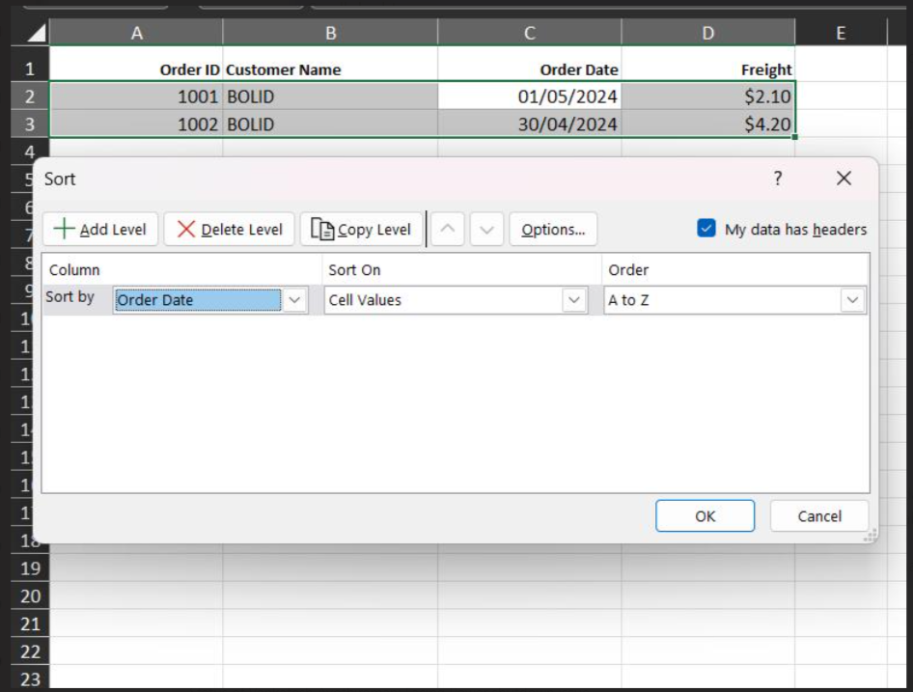This screenshot has width=913, height=692.
Task: Click the Delete Level red X icon
Action: pyautogui.click(x=186, y=229)
